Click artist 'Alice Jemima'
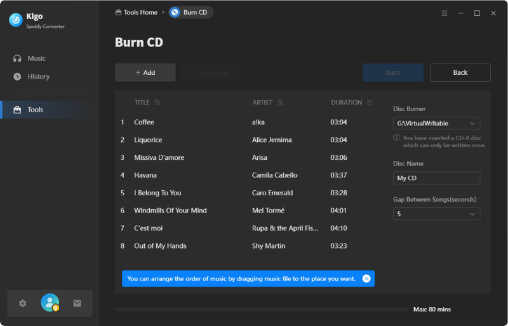This screenshot has width=508, height=326. click(x=272, y=140)
